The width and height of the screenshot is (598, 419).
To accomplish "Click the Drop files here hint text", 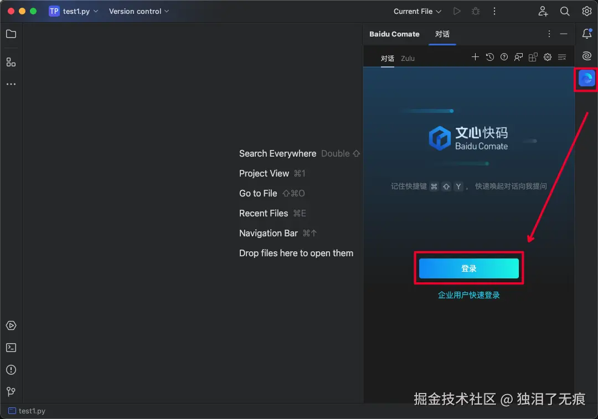I will point(296,253).
